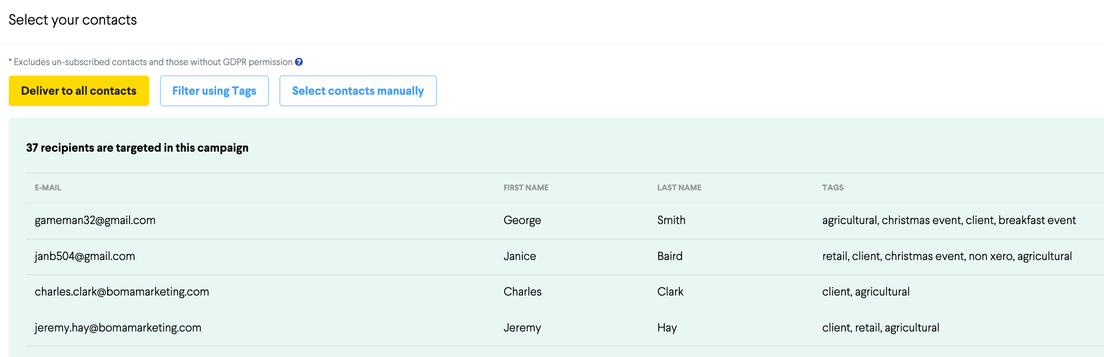This screenshot has width=1104, height=357.
Task: Click the charles.clark@bomamarketing.com email
Action: click(x=122, y=292)
